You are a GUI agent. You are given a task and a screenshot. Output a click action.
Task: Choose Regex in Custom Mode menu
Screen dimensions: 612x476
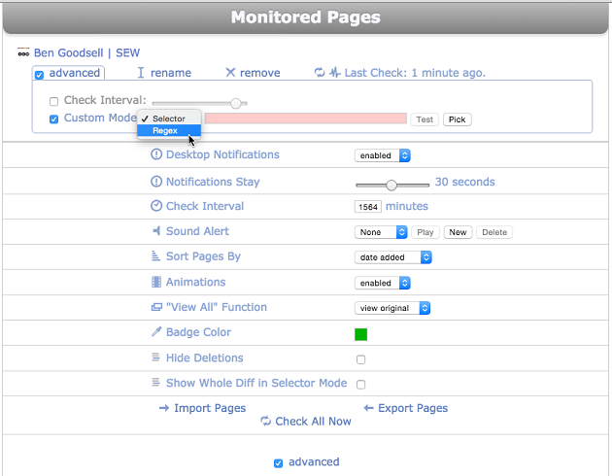pos(169,130)
